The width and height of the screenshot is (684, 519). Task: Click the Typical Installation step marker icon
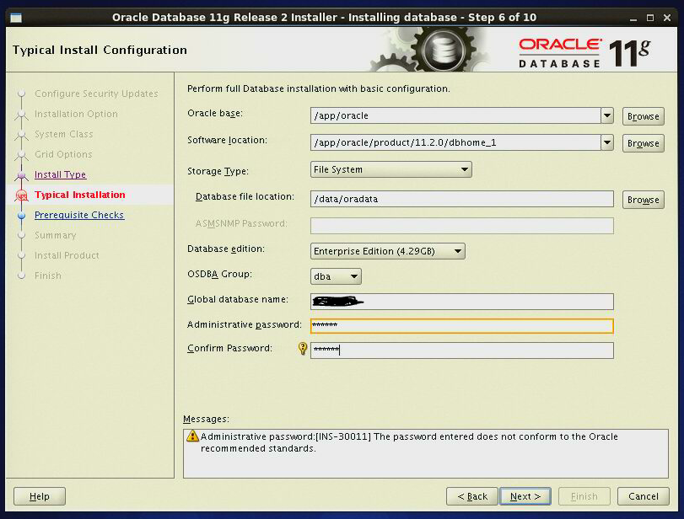click(x=21, y=195)
